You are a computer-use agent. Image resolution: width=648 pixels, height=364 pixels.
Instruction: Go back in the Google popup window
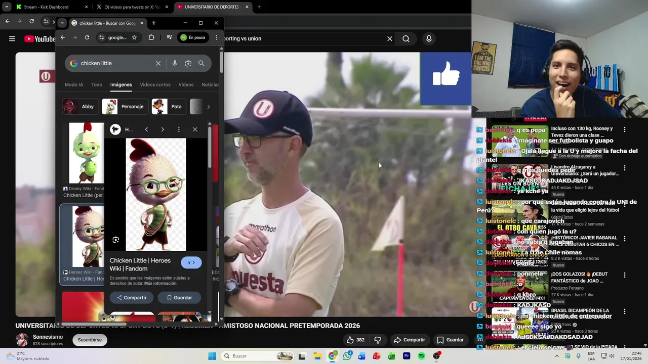(x=63, y=37)
